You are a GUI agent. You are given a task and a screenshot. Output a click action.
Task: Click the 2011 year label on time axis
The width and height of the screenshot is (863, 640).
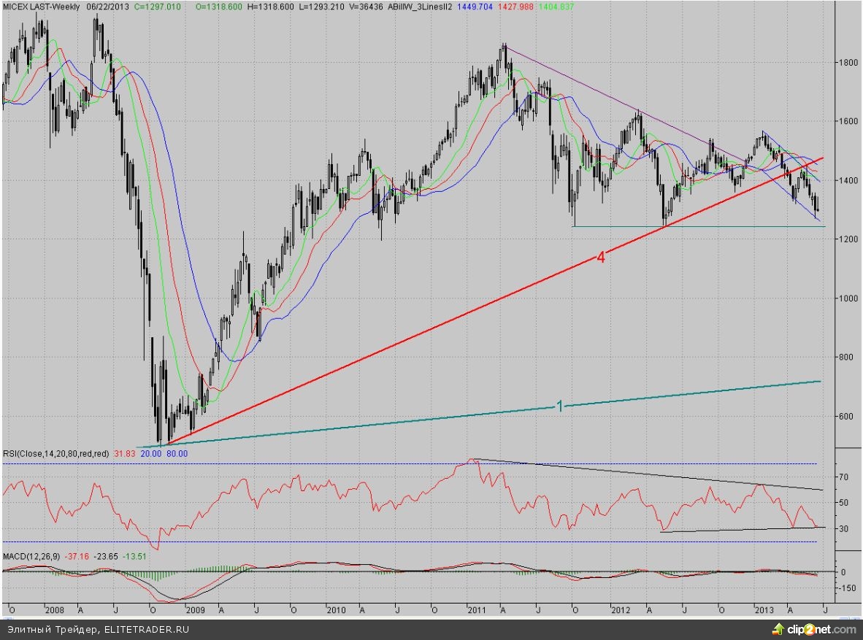477,609
